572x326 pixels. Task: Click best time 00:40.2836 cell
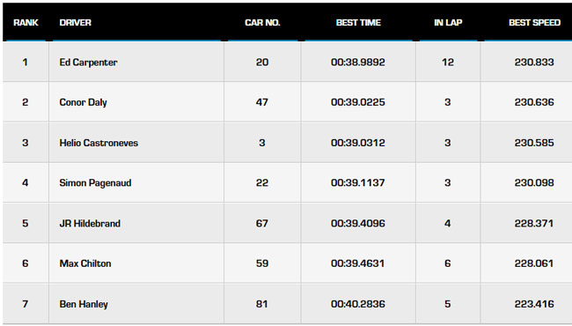point(358,304)
